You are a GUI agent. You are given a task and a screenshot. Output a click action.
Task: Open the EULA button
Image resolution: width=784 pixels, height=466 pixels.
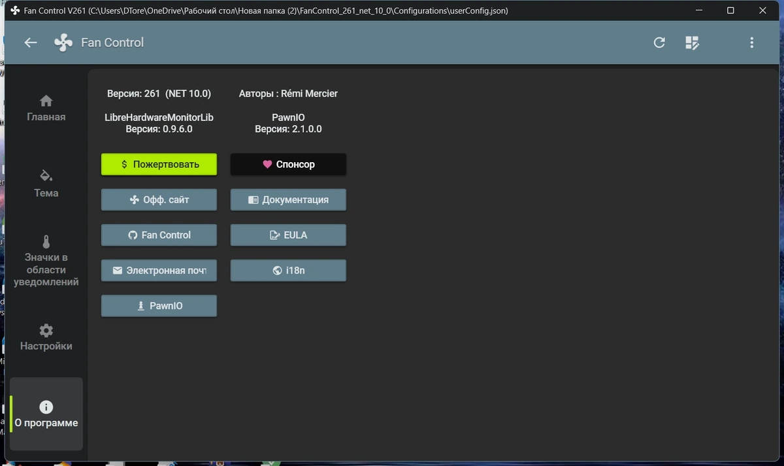click(x=288, y=235)
